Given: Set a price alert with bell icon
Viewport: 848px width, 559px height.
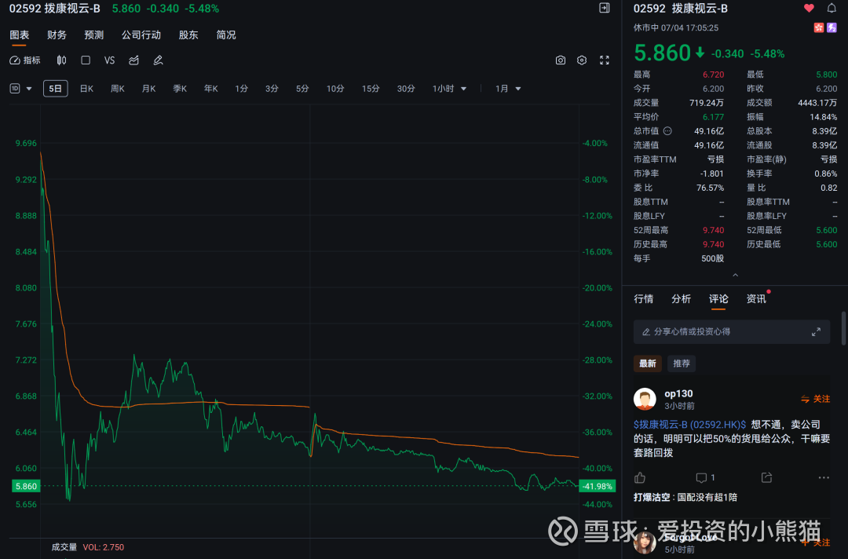Looking at the screenshot, I should point(832,8).
